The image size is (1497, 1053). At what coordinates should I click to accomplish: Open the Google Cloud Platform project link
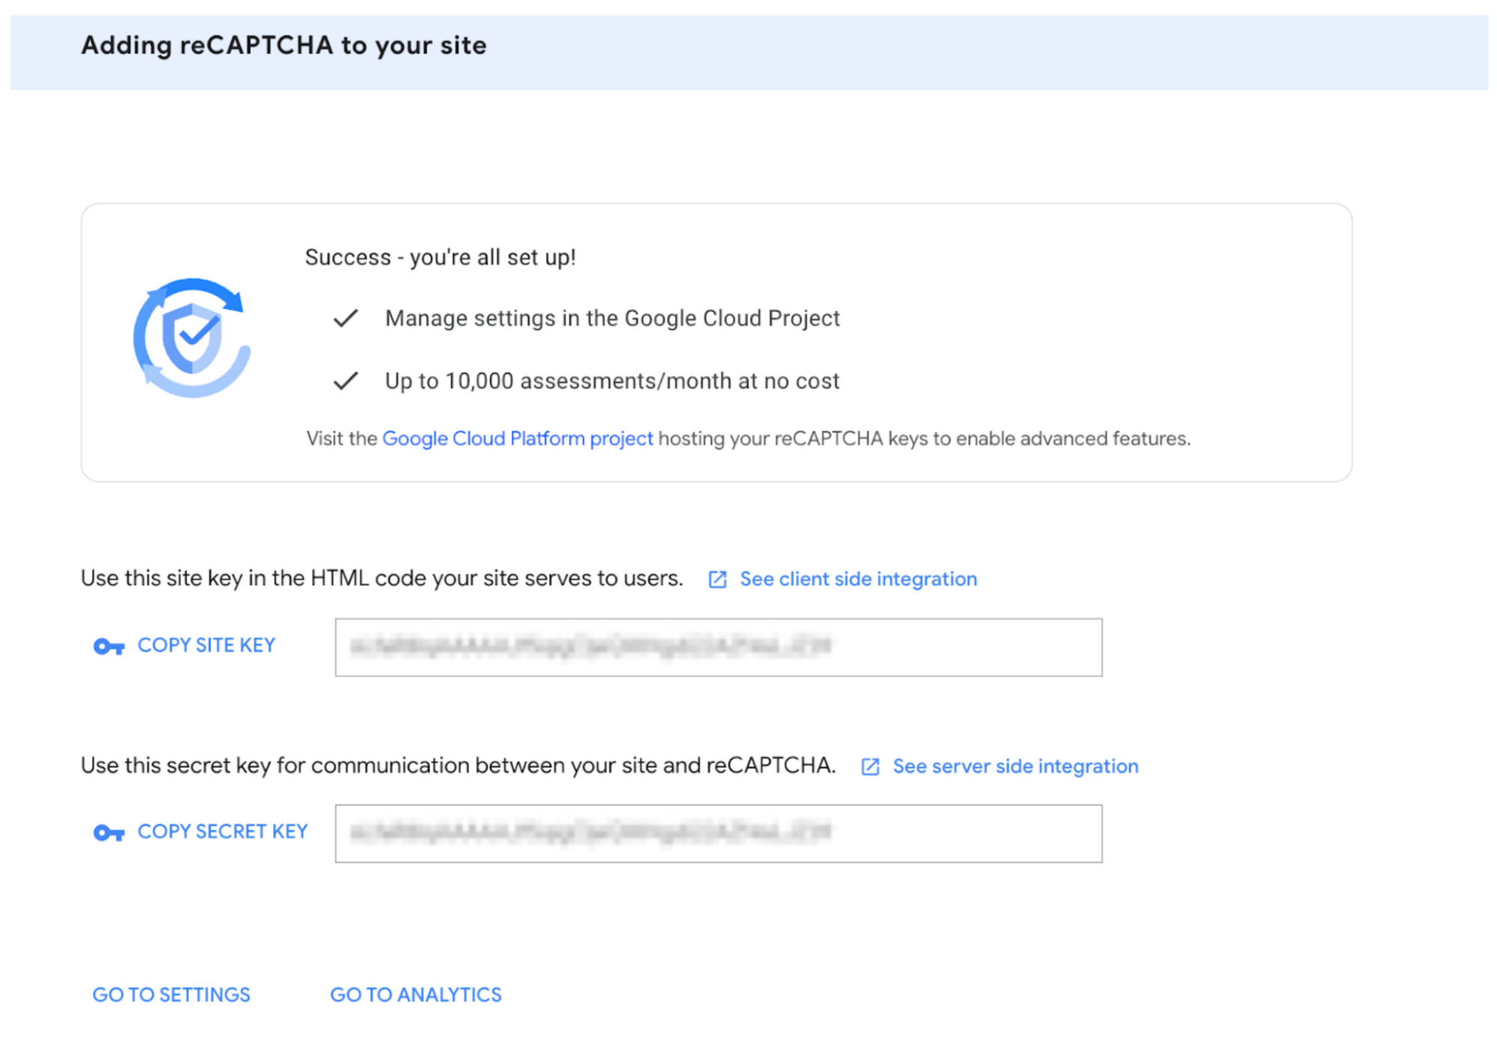(x=517, y=438)
